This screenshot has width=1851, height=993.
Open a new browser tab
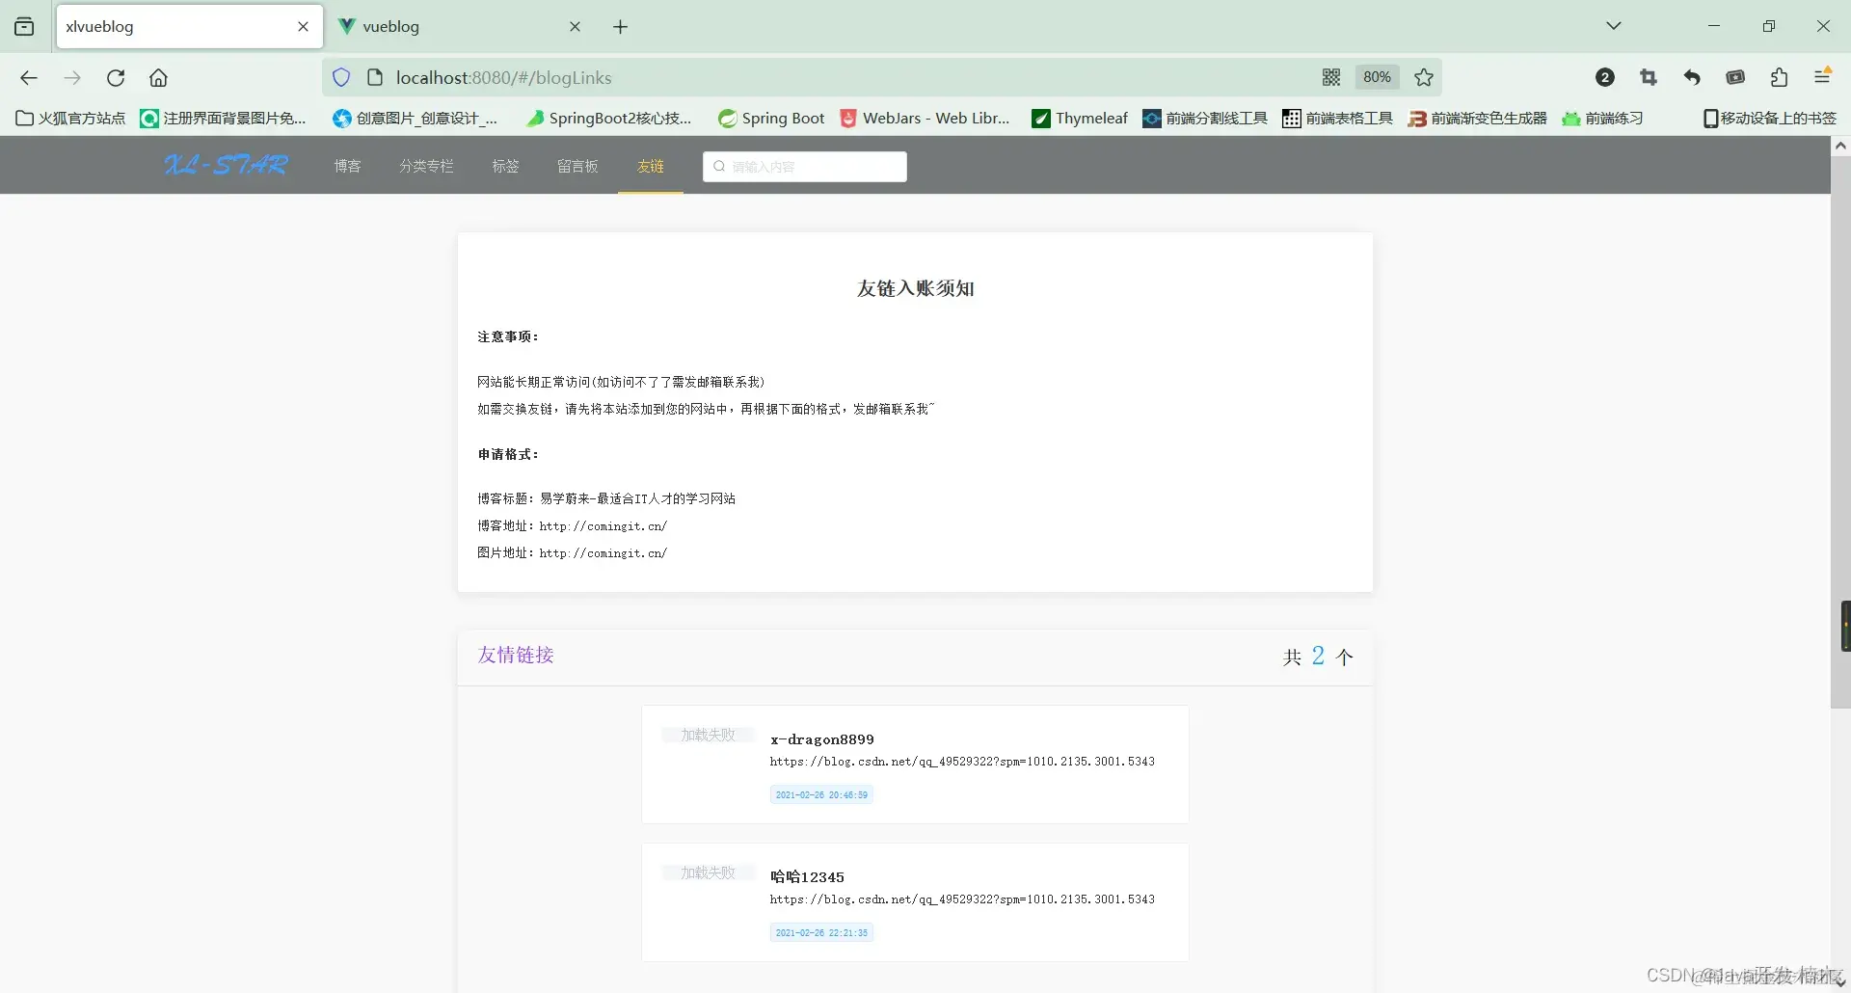621,27
